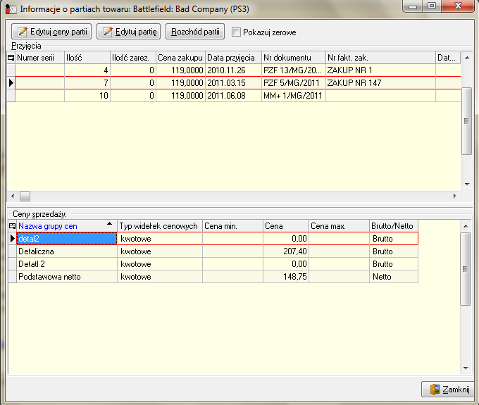The width and height of the screenshot is (479, 405).
Task: Click the Netto cell
Action: click(x=394, y=277)
